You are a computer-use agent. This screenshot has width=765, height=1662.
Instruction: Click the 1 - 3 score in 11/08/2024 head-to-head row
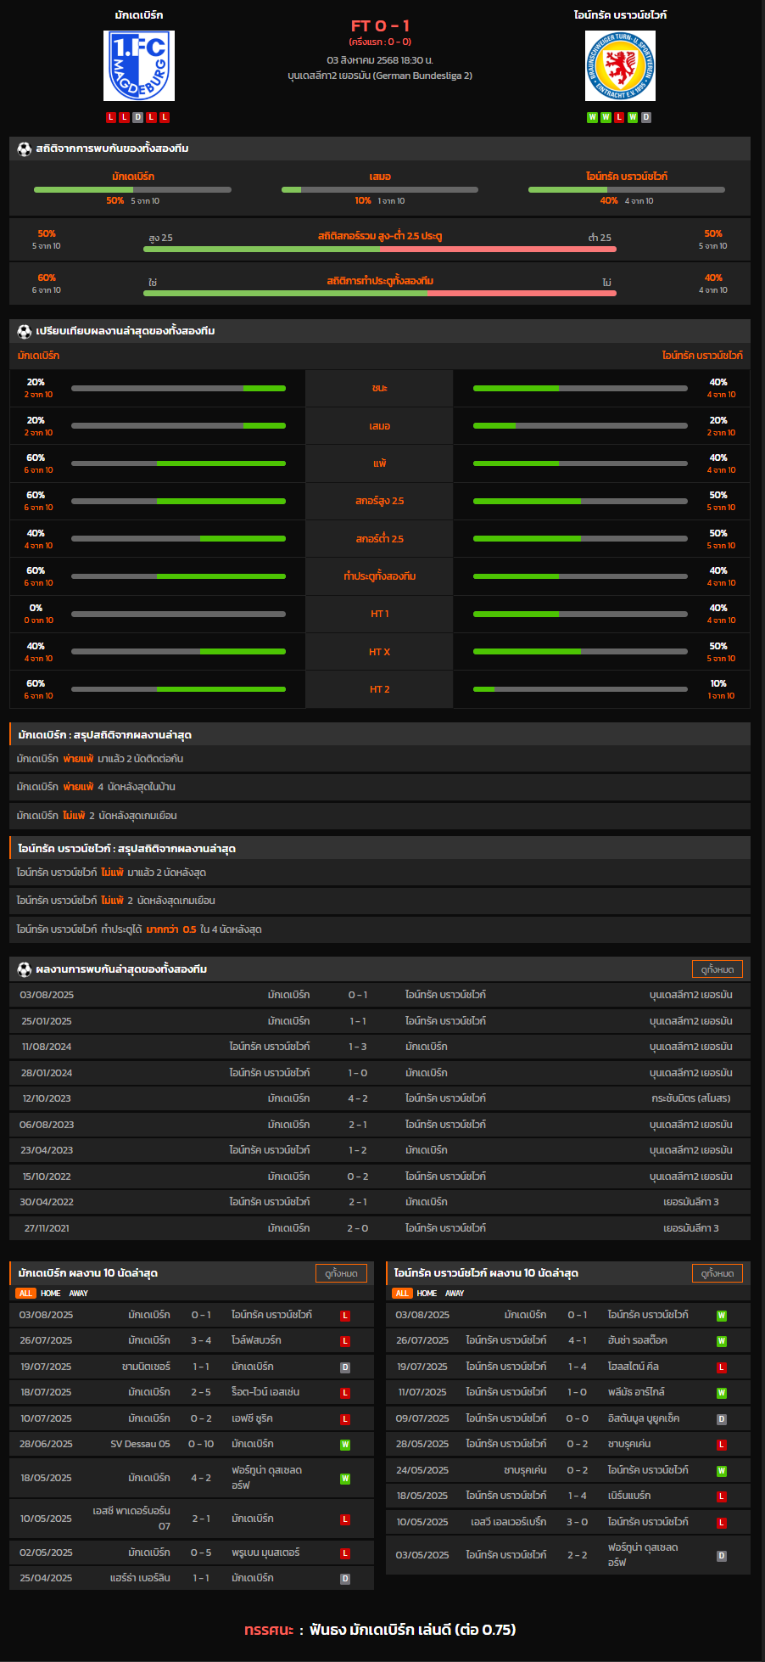(x=358, y=1047)
